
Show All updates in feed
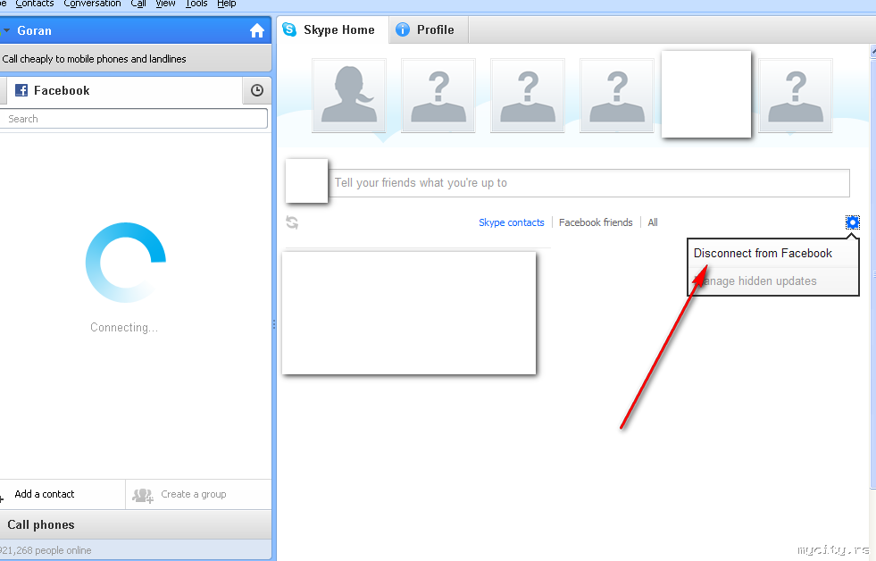pyautogui.click(x=653, y=222)
